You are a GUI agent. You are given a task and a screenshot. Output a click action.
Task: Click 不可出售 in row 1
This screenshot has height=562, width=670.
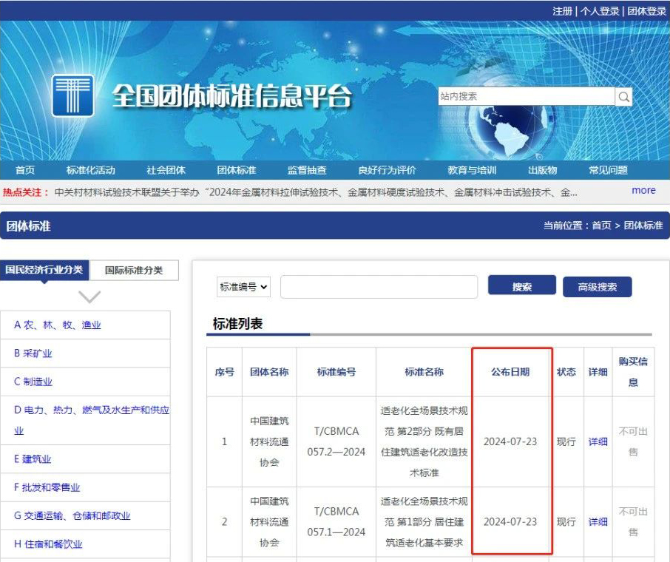(x=633, y=441)
